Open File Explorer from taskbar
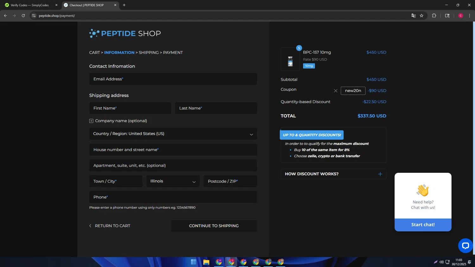Viewport: 475px width, 267px height. 206,262
